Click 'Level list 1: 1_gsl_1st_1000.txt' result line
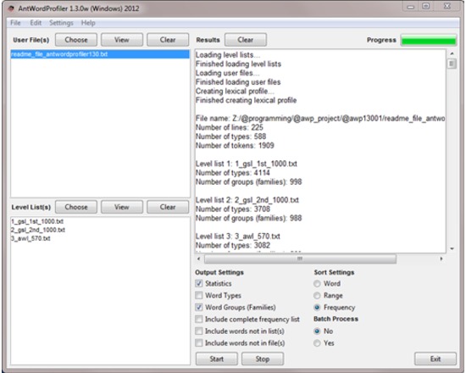The width and height of the screenshot is (466, 373). point(247,164)
